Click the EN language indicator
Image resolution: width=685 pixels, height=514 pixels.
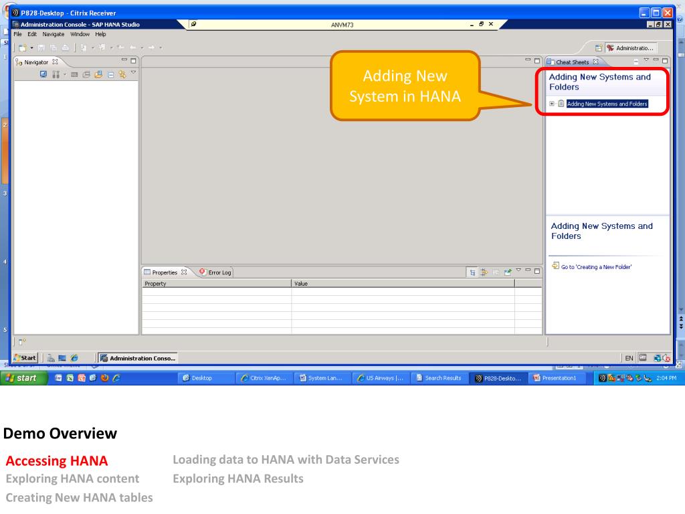click(x=629, y=358)
